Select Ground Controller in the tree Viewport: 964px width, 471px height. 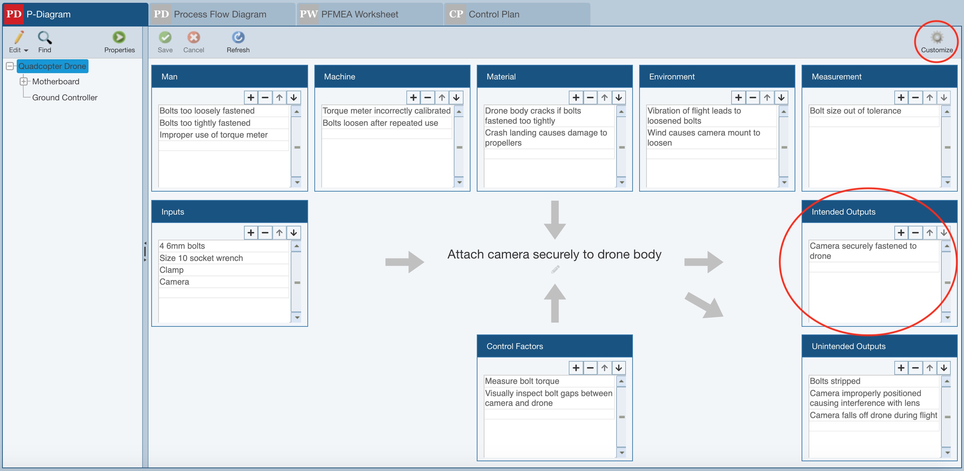(x=64, y=97)
